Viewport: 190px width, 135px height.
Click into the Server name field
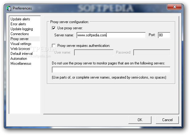[x=111, y=35]
